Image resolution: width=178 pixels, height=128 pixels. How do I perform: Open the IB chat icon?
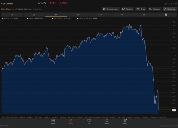(x=89, y=120)
